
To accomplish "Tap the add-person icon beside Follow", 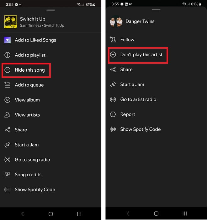I will point(113,39).
